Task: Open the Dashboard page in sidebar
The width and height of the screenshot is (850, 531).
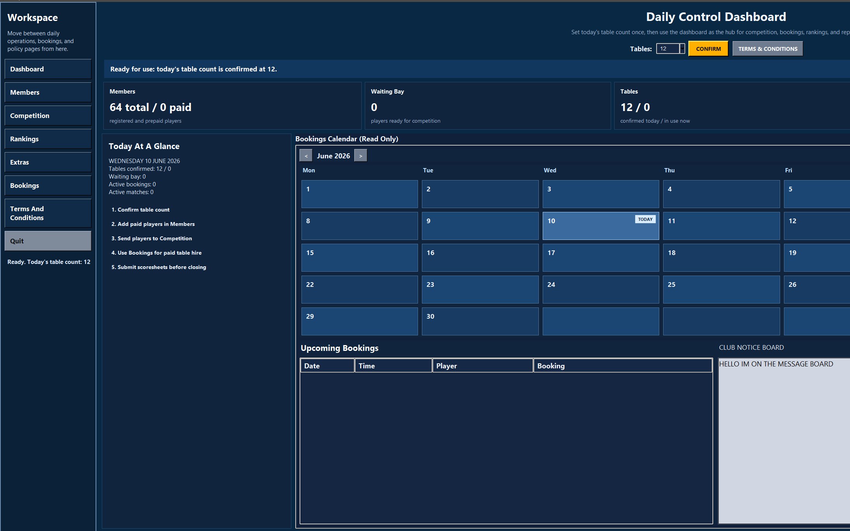Action: [x=48, y=69]
